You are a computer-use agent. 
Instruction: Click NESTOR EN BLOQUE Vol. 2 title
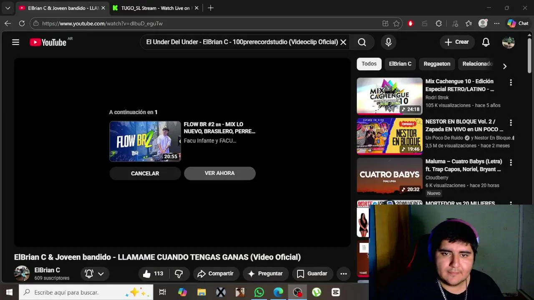[x=464, y=125]
